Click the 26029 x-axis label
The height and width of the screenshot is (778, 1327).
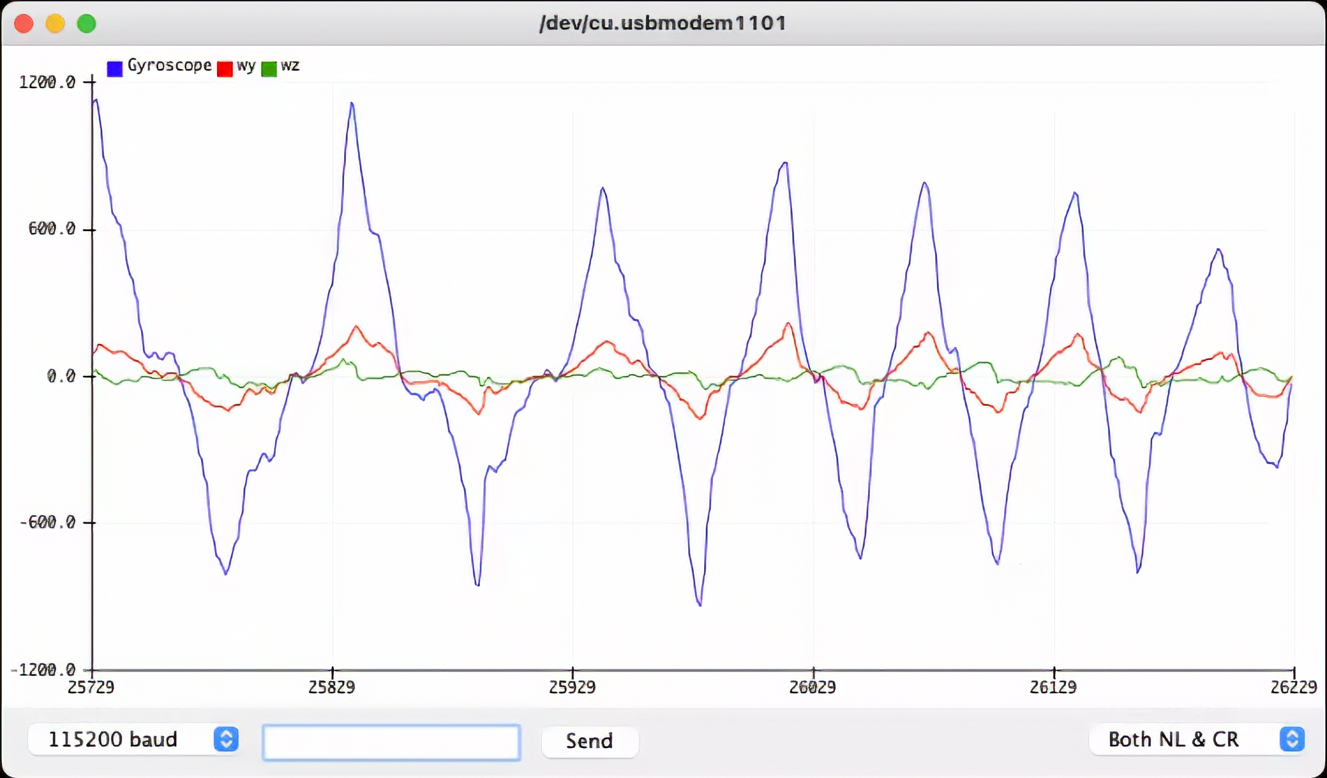point(812,686)
